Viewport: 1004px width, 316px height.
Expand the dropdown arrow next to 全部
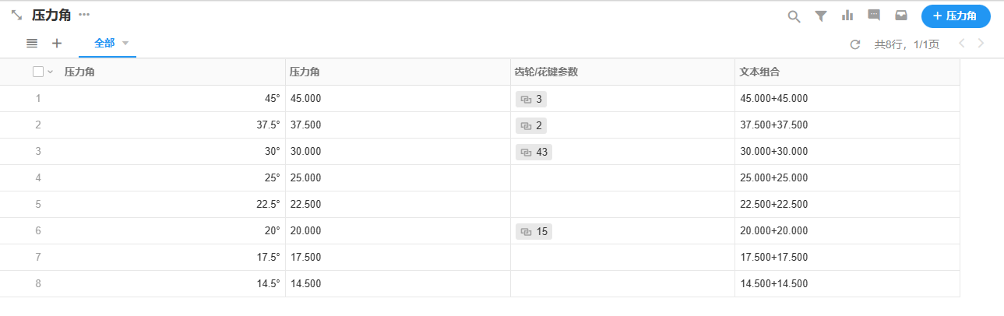[x=125, y=43]
